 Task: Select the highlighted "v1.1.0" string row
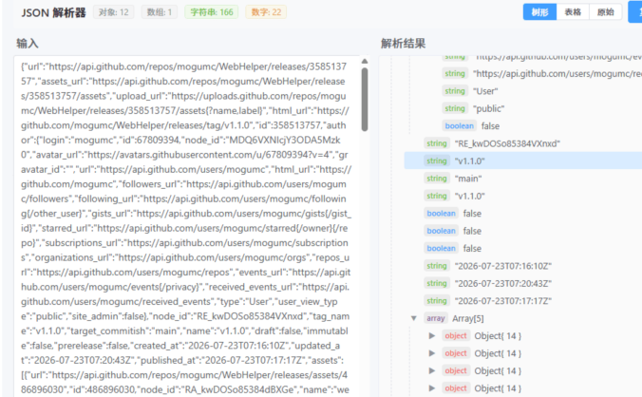click(x=523, y=161)
